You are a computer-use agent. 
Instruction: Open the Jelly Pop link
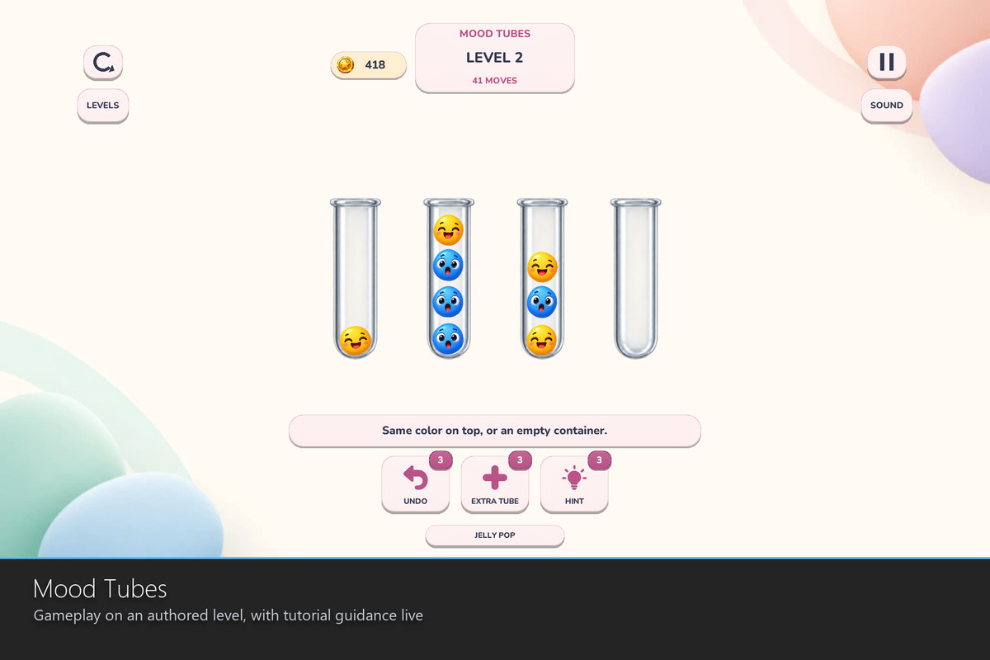tap(495, 535)
